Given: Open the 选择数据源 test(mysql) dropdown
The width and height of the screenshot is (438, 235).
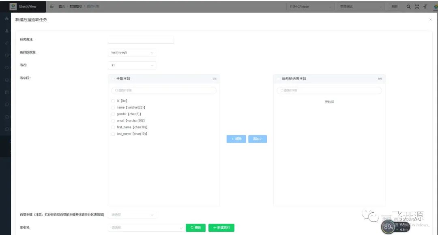Looking at the screenshot, I should tap(132, 53).
